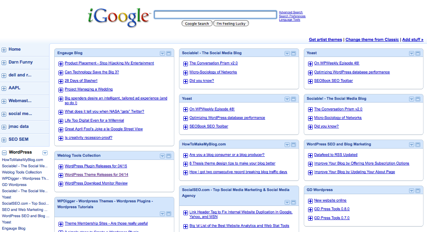This screenshot has width=427, height=232.
Task: Expand the SEO SEM tab plus icon
Action: 4,140
